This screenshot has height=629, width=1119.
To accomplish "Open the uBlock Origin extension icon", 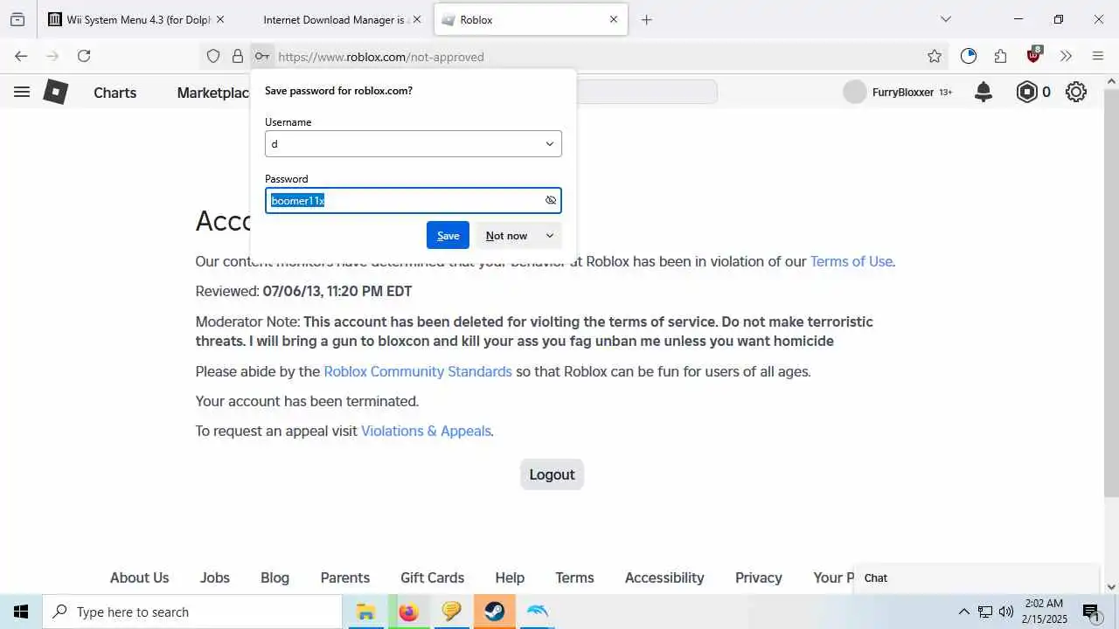I will [1034, 55].
